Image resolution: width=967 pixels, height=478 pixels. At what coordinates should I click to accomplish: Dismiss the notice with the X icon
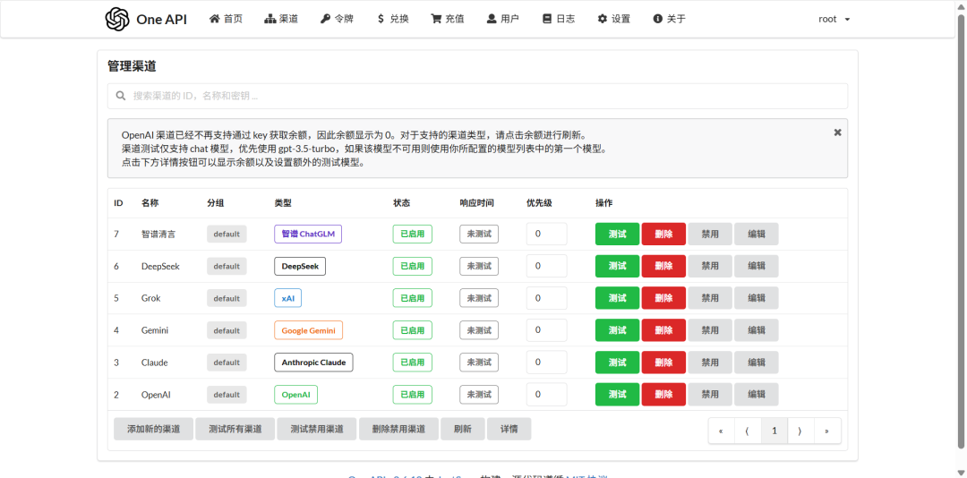pos(837,132)
